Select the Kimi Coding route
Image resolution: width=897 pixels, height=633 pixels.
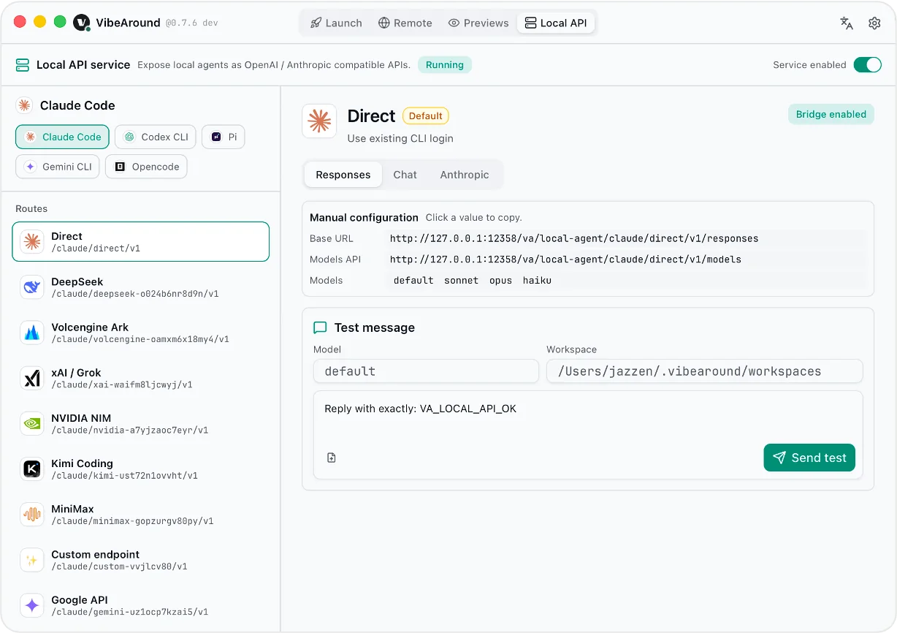(x=141, y=469)
